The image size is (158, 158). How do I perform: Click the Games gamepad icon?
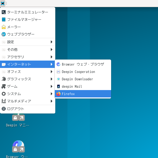click(4, 86)
